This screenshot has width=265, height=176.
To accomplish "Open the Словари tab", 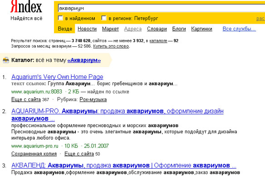I will [x=157, y=29].
